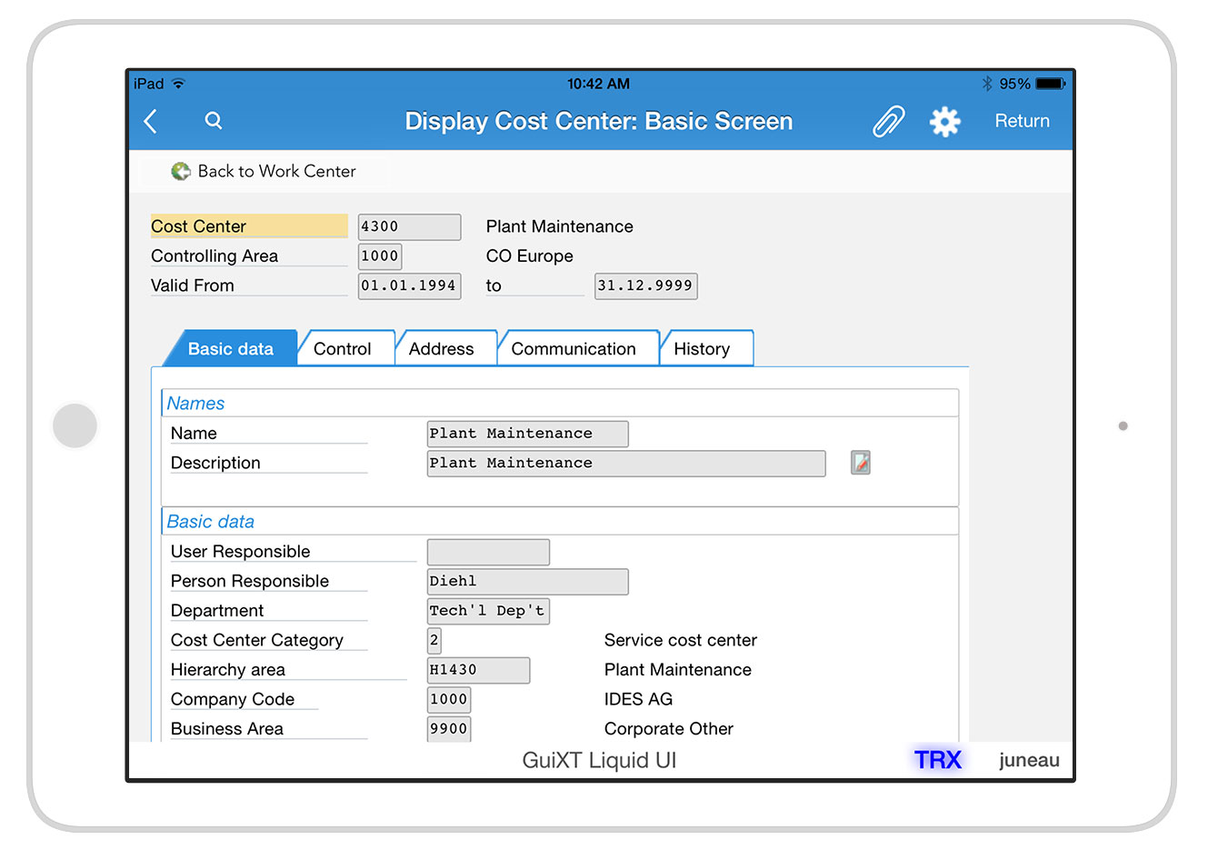Select the Basic data tab
Screen dimensions: 1208x860
[231, 349]
